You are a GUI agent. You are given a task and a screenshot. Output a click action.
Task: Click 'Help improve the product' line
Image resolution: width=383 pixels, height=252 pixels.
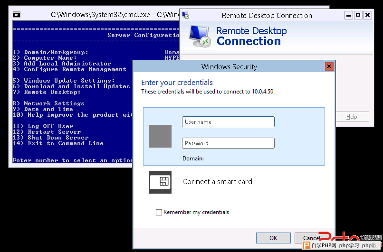click(72, 115)
